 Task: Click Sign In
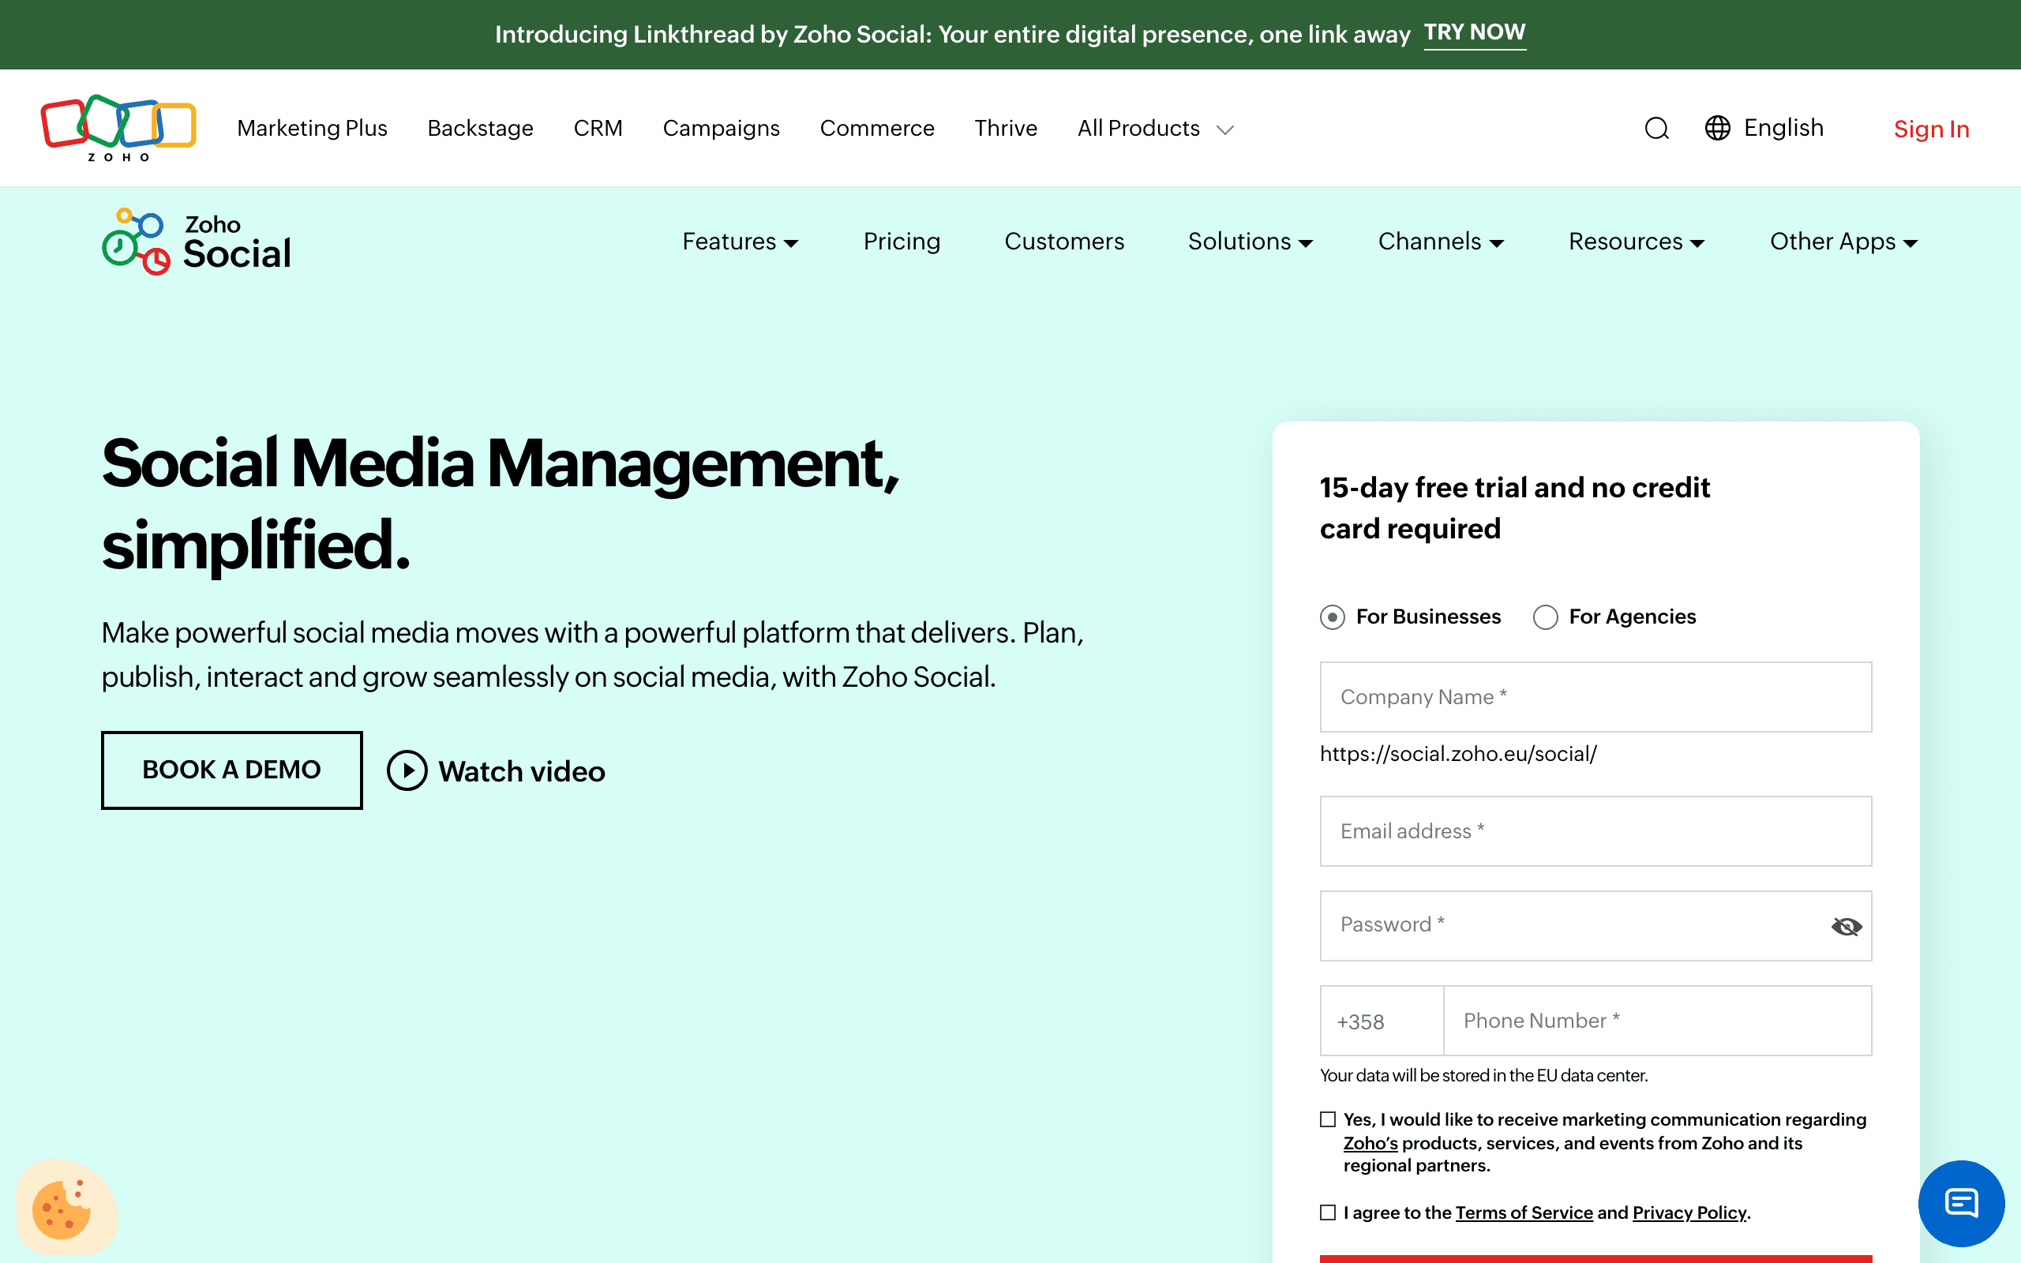tap(1931, 129)
